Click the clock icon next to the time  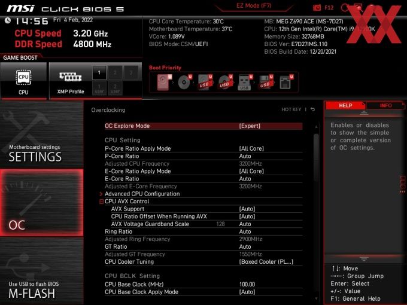pos(8,20)
